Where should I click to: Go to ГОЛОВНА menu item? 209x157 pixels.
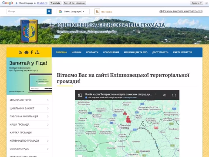point(61,52)
